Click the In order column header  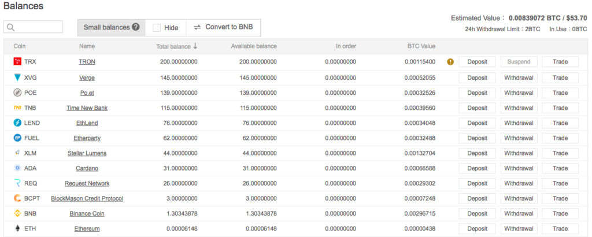[346, 46]
